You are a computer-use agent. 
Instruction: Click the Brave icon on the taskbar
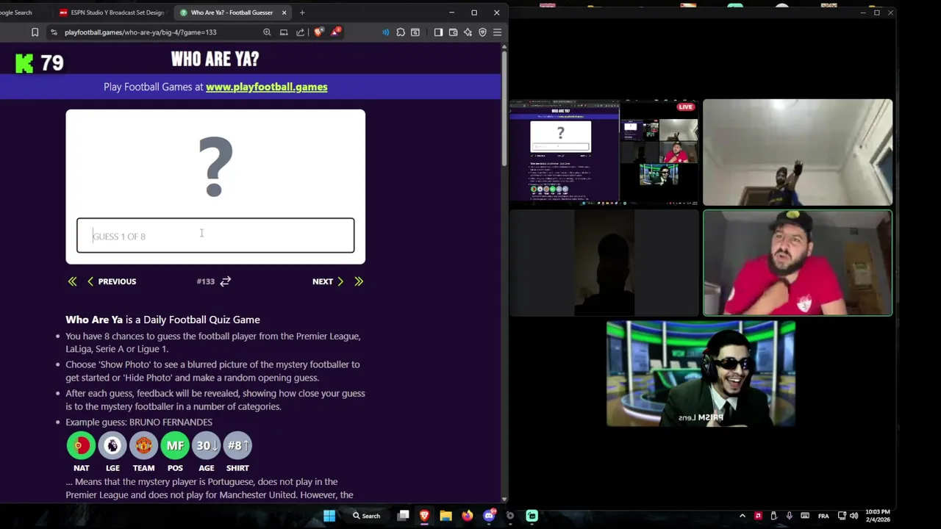[424, 516]
